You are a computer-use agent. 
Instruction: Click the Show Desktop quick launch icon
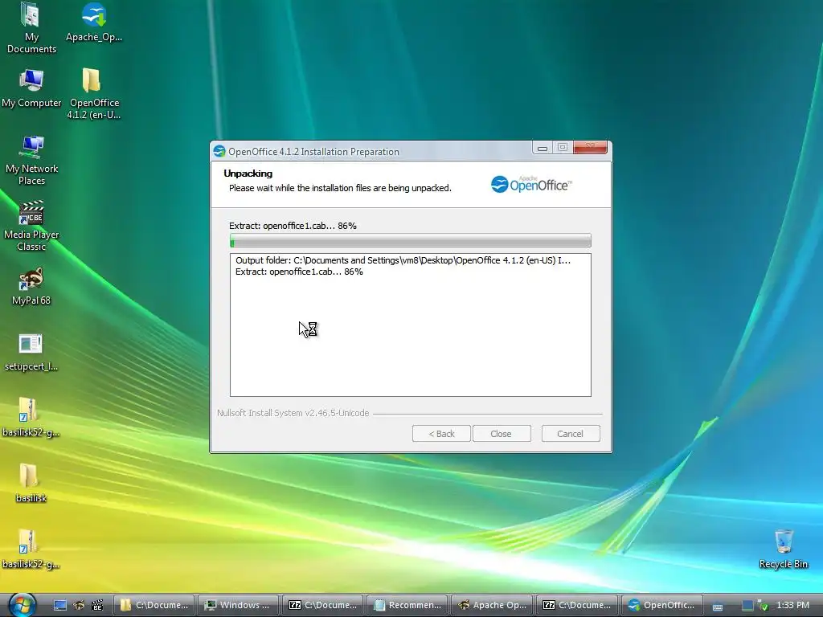tap(60, 605)
